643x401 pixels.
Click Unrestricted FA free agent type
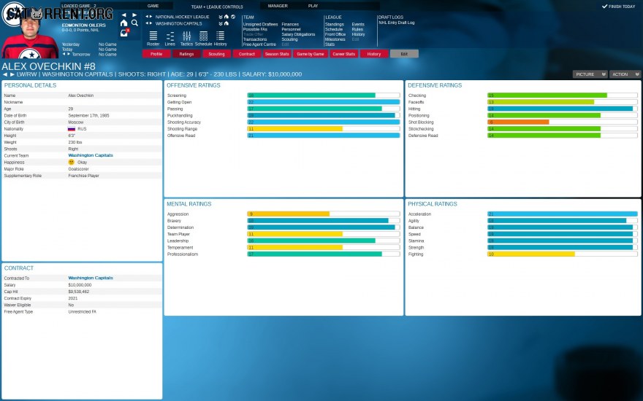(82, 312)
